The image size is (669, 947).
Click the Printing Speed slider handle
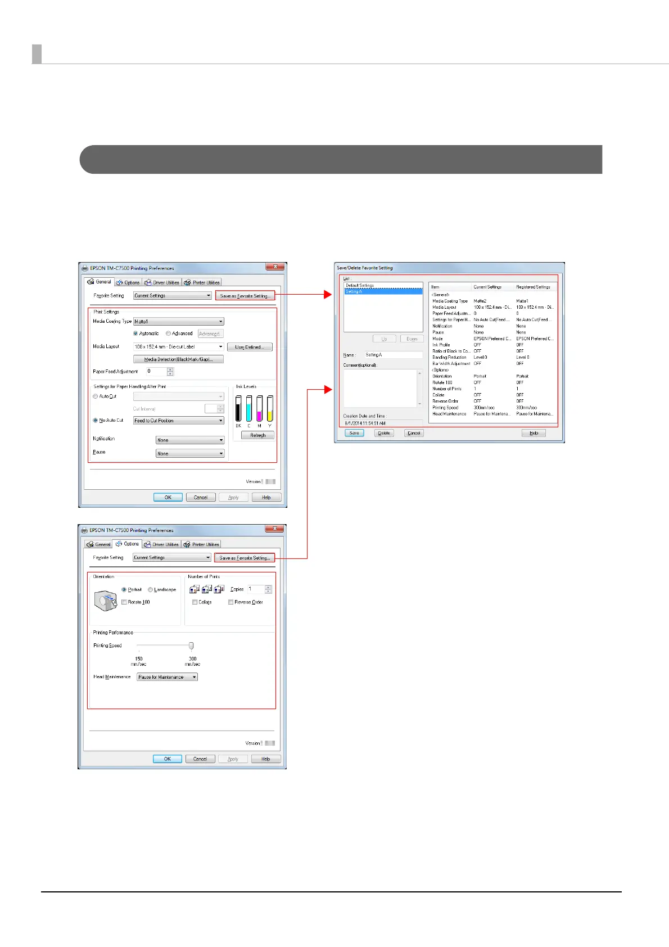(x=191, y=646)
